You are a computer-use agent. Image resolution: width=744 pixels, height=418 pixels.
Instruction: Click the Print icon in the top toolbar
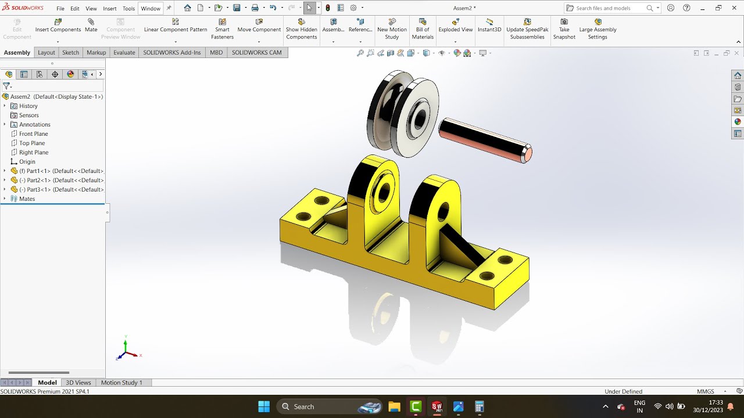point(255,8)
